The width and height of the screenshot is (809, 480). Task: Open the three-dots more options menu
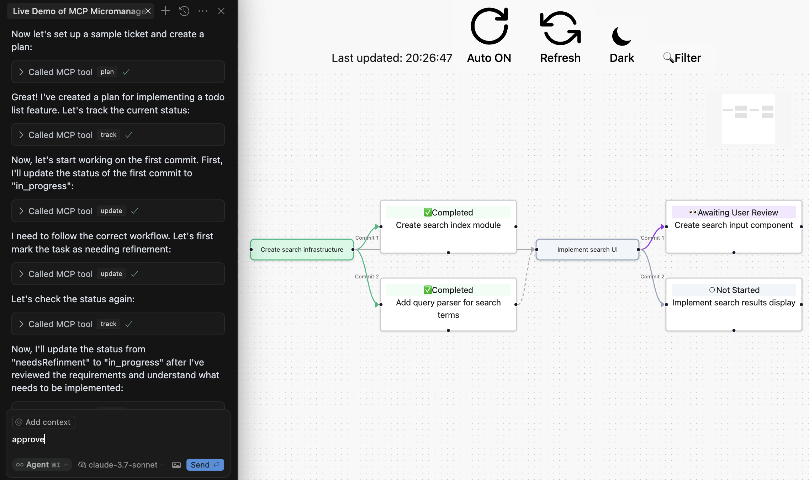coord(203,11)
